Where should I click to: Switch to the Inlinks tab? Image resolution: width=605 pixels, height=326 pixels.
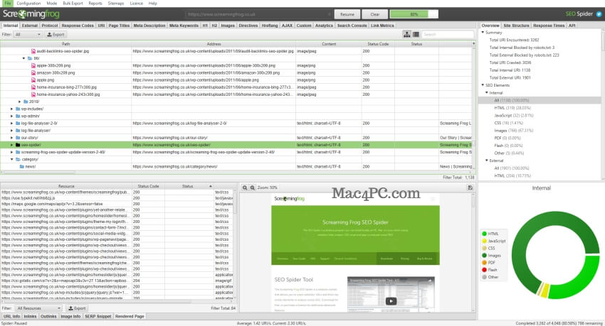pyautogui.click(x=30, y=316)
